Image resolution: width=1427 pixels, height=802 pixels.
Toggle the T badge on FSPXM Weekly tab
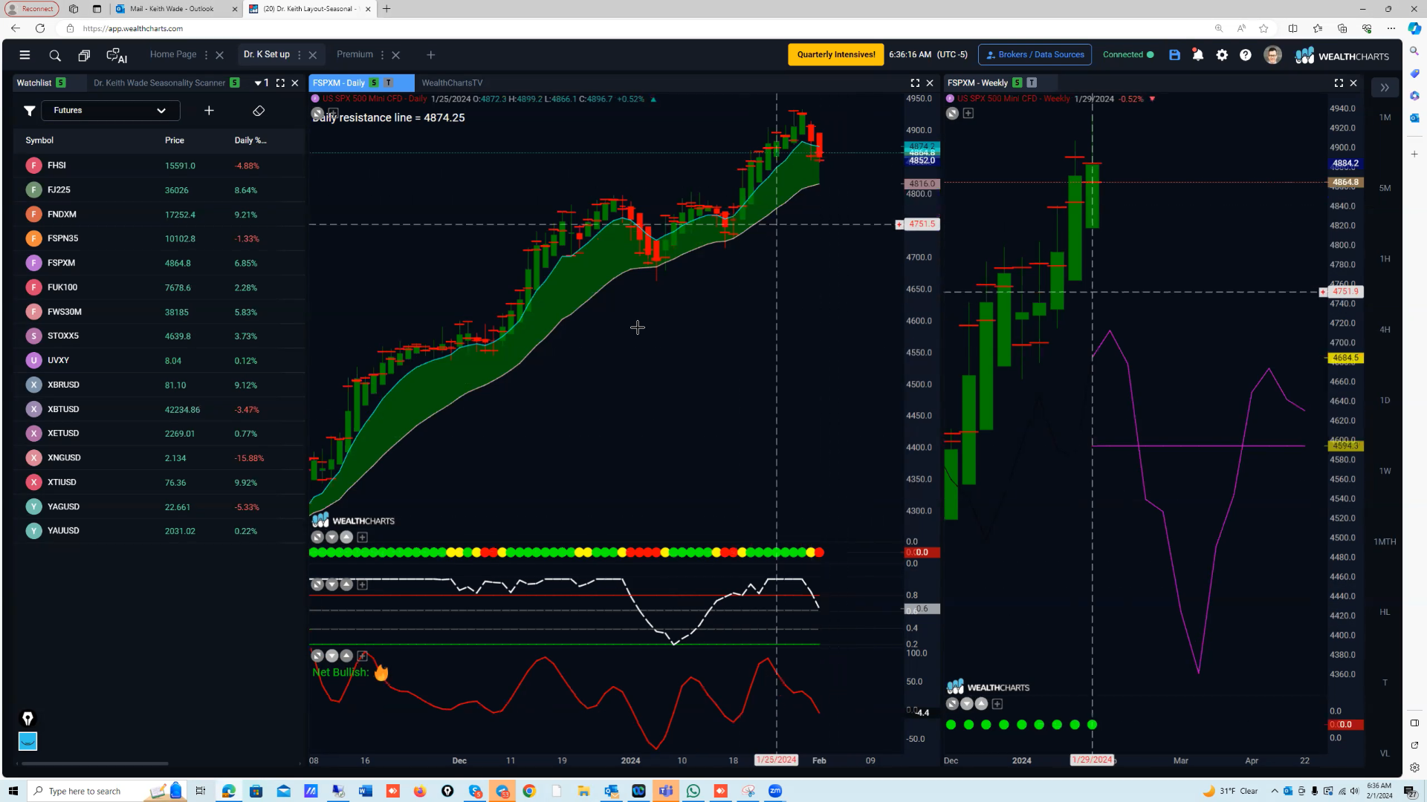[1032, 83]
